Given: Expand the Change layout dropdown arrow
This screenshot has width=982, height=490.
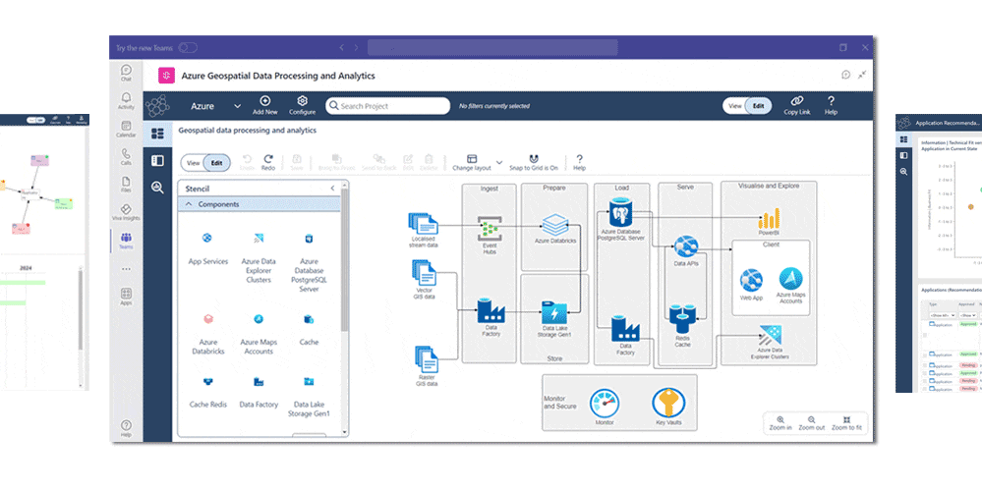Looking at the screenshot, I should (x=498, y=162).
